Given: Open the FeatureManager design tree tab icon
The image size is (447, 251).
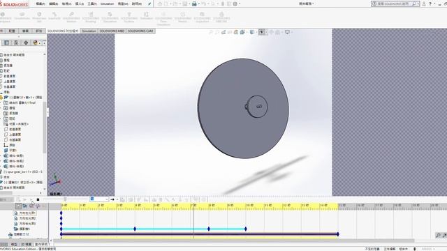Looking at the screenshot, I should click(6, 43).
